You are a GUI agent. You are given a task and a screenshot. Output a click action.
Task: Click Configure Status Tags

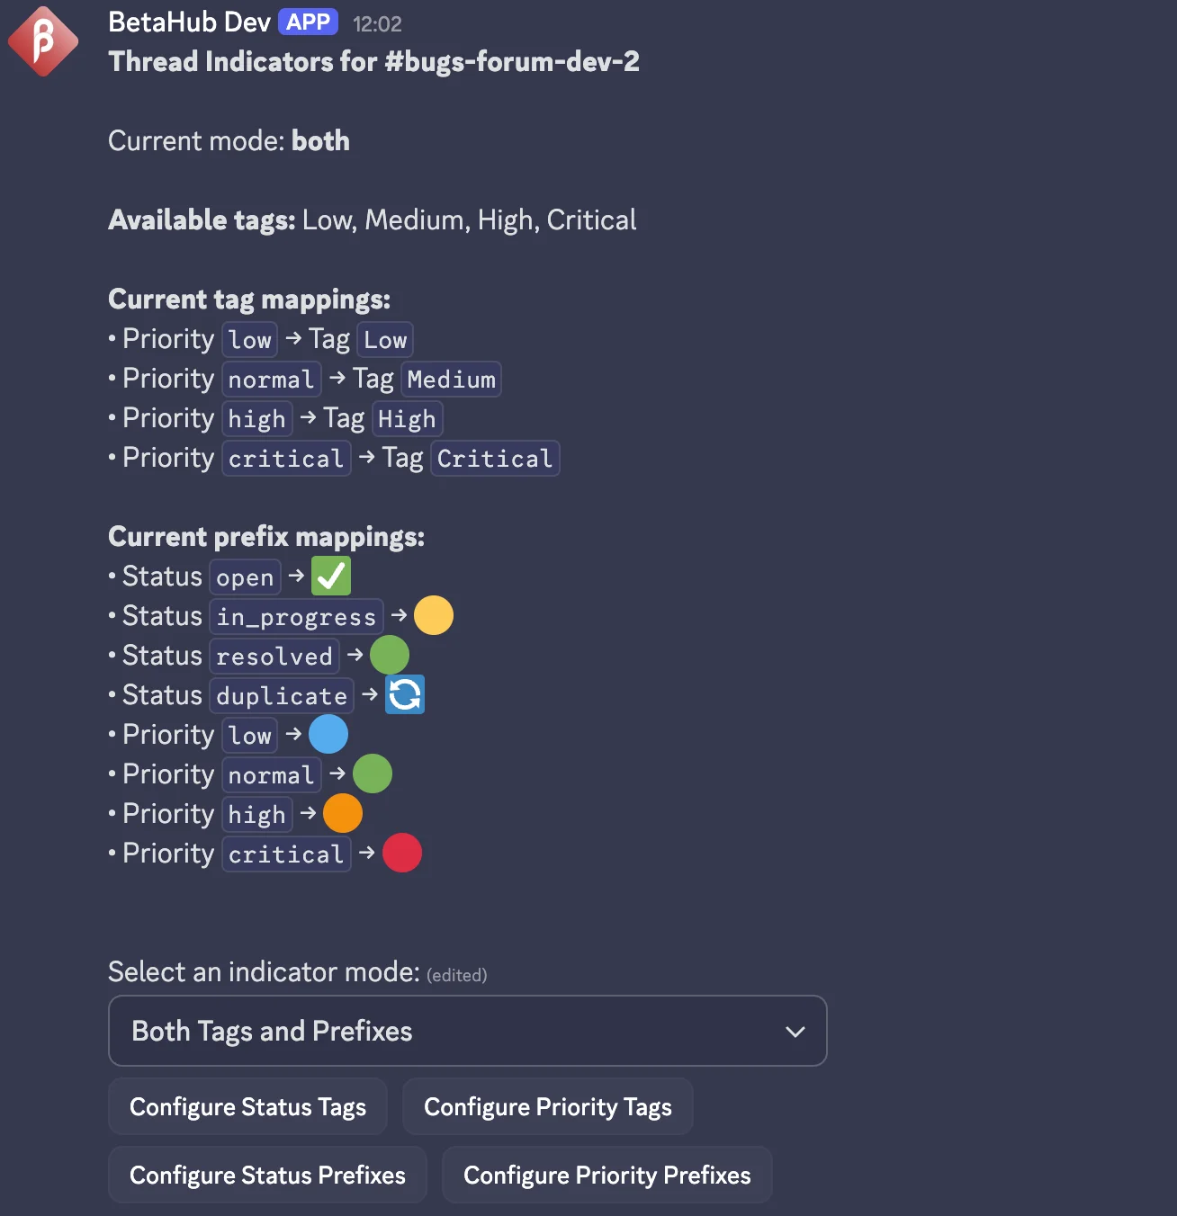pyautogui.click(x=247, y=1106)
